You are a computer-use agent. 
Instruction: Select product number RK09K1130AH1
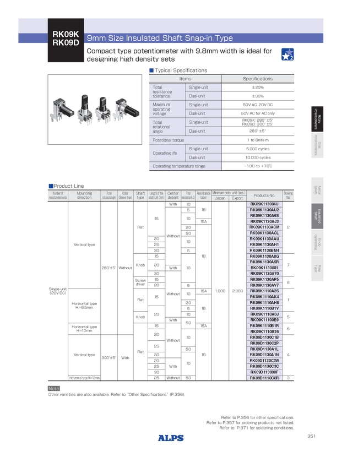click(x=264, y=244)
